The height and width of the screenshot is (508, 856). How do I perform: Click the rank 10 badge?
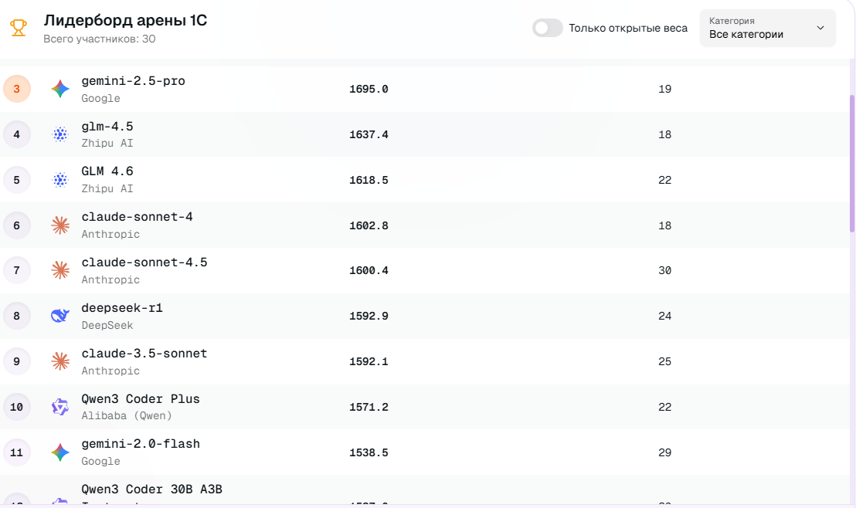tap(17, 407)
